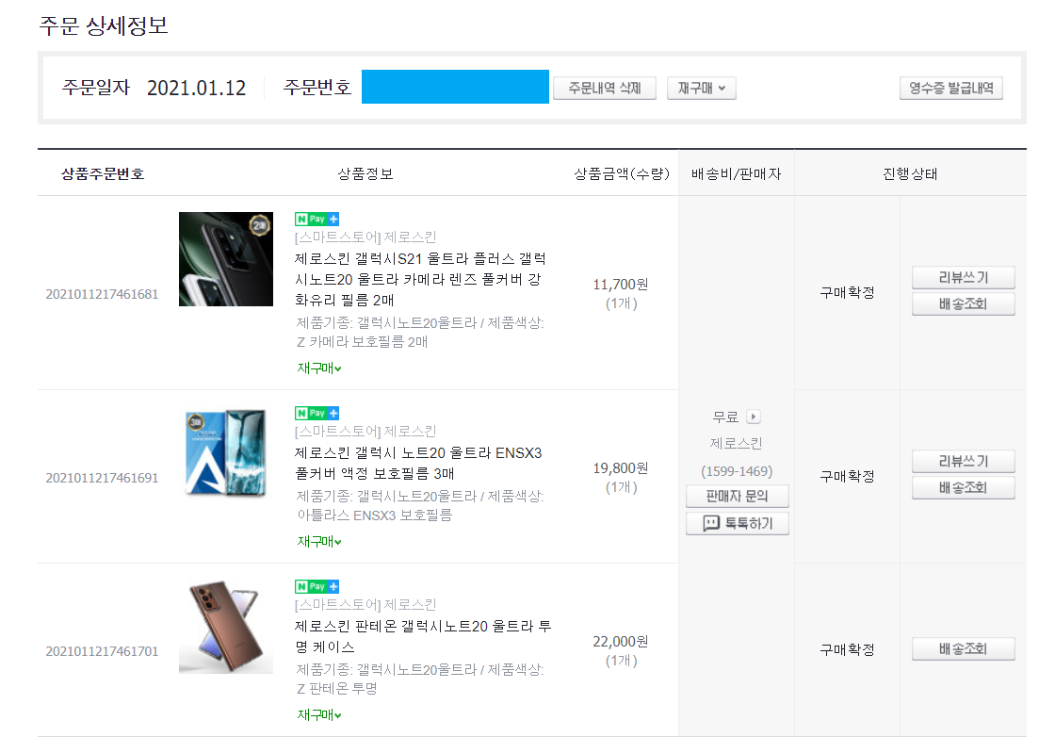Click 판매자 문의 button

738,496
